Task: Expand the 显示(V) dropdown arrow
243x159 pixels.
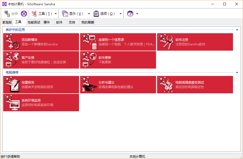Action: coord(89,14)
